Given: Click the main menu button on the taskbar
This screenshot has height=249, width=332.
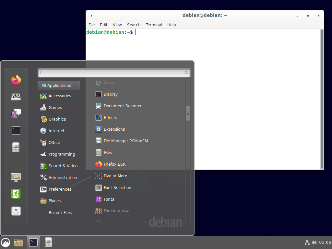Looking at the screenshot, I should coord(5,242).
